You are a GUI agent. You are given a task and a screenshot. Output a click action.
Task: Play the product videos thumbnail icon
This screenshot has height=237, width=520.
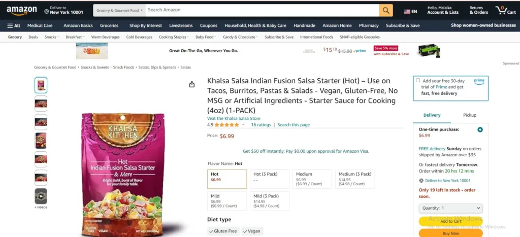41,196
